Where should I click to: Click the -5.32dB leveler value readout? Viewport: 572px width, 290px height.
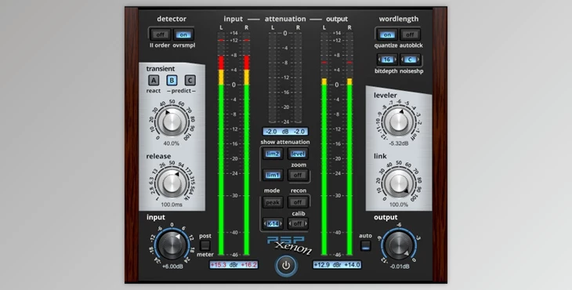399,143
